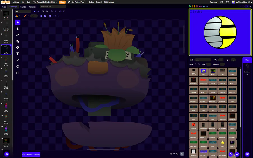Pause the project
Image resolution: width=253 pixels, height=158 pixels.
coord(193,6)
